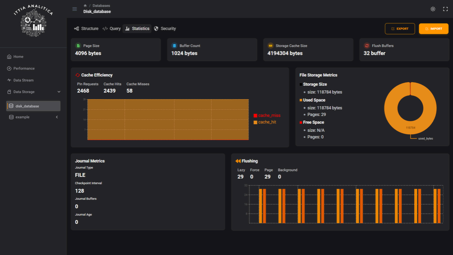Expand the example database chevron
The height and width of the screenshot is (255, 453).
pos(57,117)
